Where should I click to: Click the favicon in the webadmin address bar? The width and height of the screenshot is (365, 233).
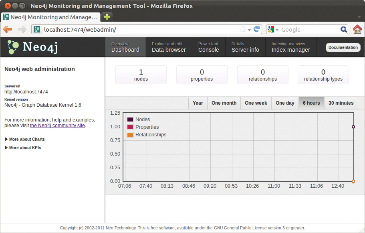36,29
